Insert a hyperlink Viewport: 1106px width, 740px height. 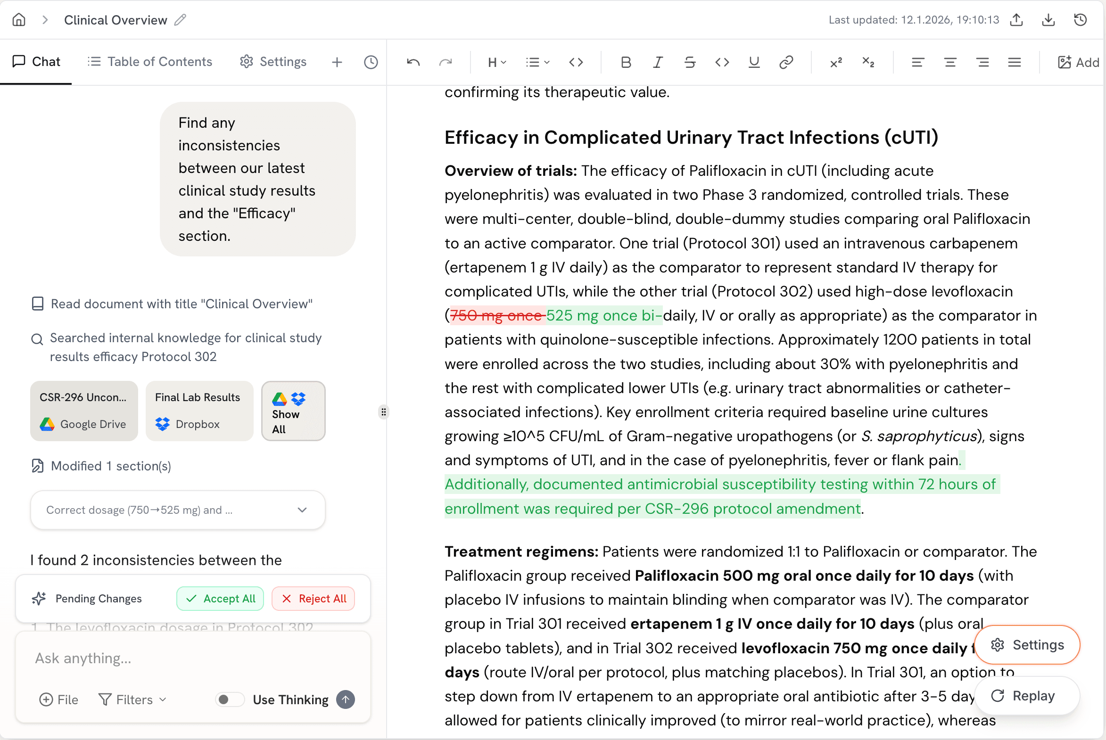point(786,62)
